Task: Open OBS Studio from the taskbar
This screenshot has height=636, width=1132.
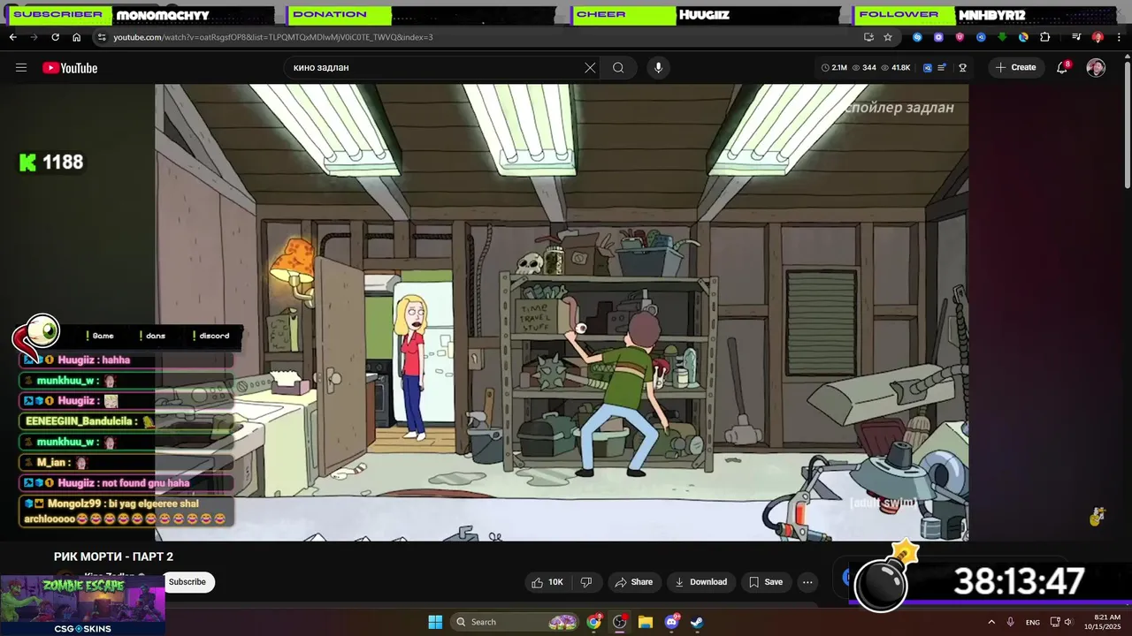Action: [x=619, y=622]
